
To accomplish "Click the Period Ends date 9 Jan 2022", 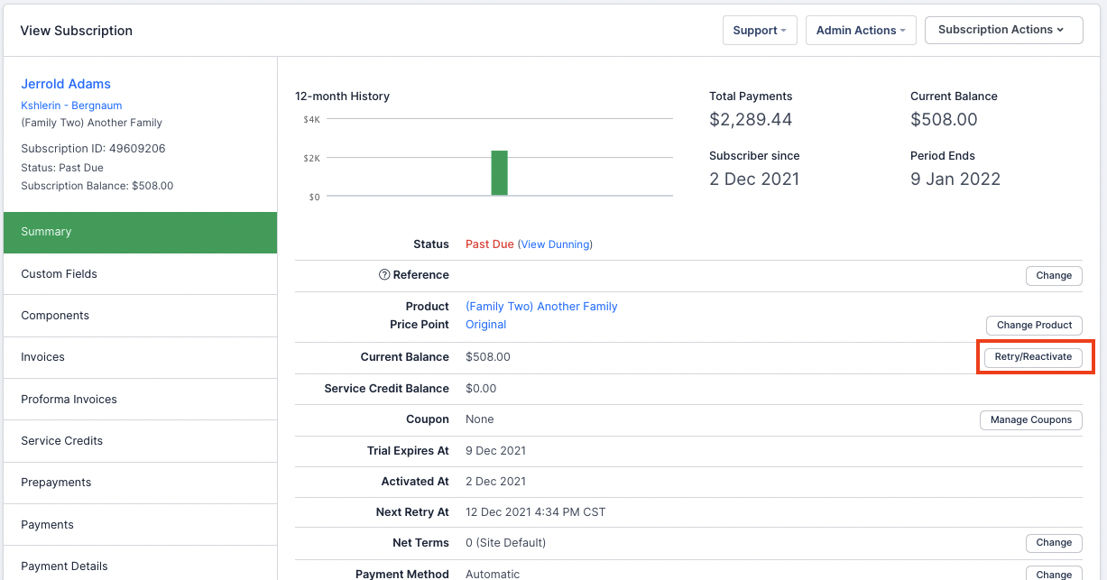I will 955,179.
